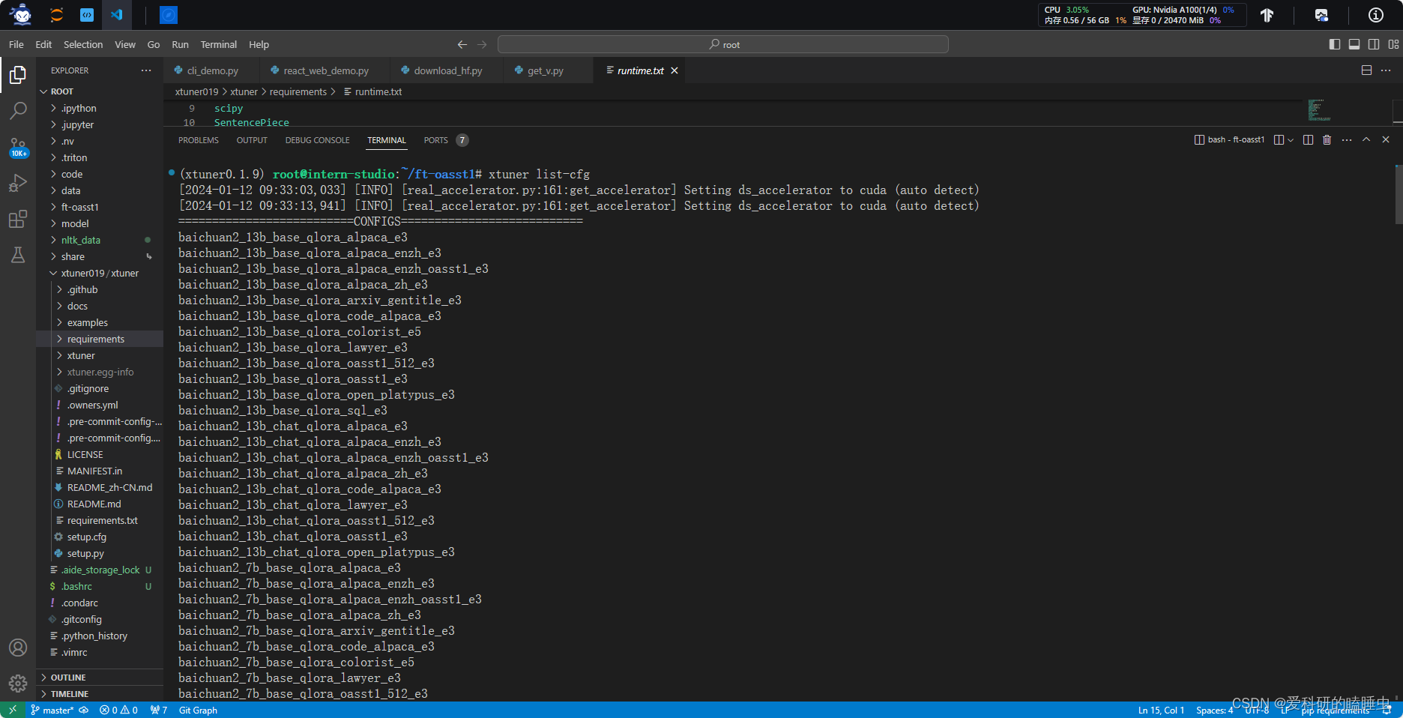Image resolution: width=1403 pixels, height=718 pixels.
Task: Click the Jupyter icon in top bar
Action: 56,14
